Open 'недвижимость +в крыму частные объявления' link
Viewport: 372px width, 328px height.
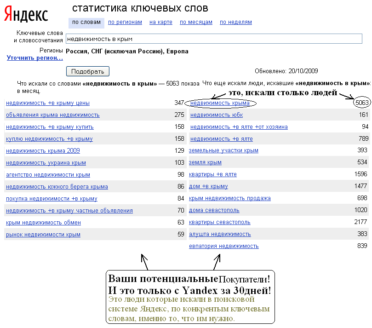69,211
